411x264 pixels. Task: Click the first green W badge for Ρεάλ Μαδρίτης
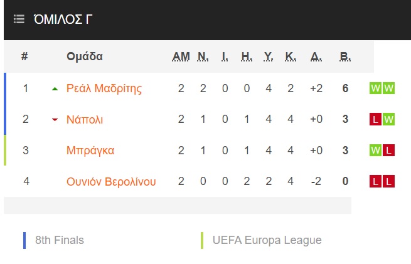[x=375, y=88]
